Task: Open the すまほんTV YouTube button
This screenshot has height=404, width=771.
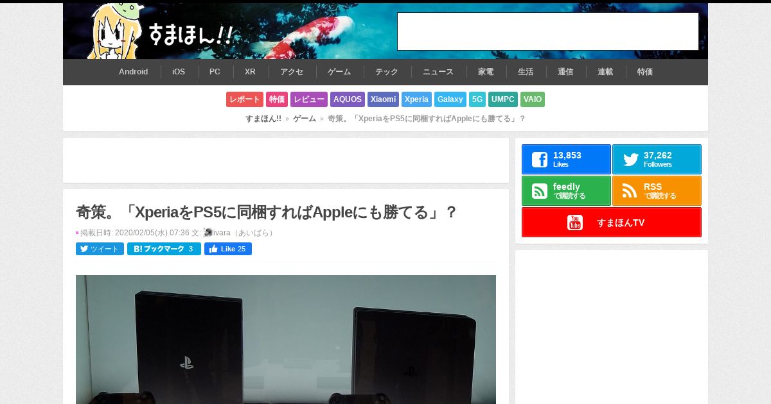Action: (612, 223)
